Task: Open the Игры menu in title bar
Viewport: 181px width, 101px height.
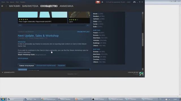Action: pos(17,2)
